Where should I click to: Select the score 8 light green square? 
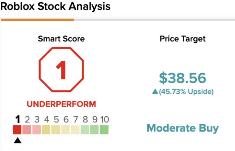pyautogui.click(x=85, y=130)
